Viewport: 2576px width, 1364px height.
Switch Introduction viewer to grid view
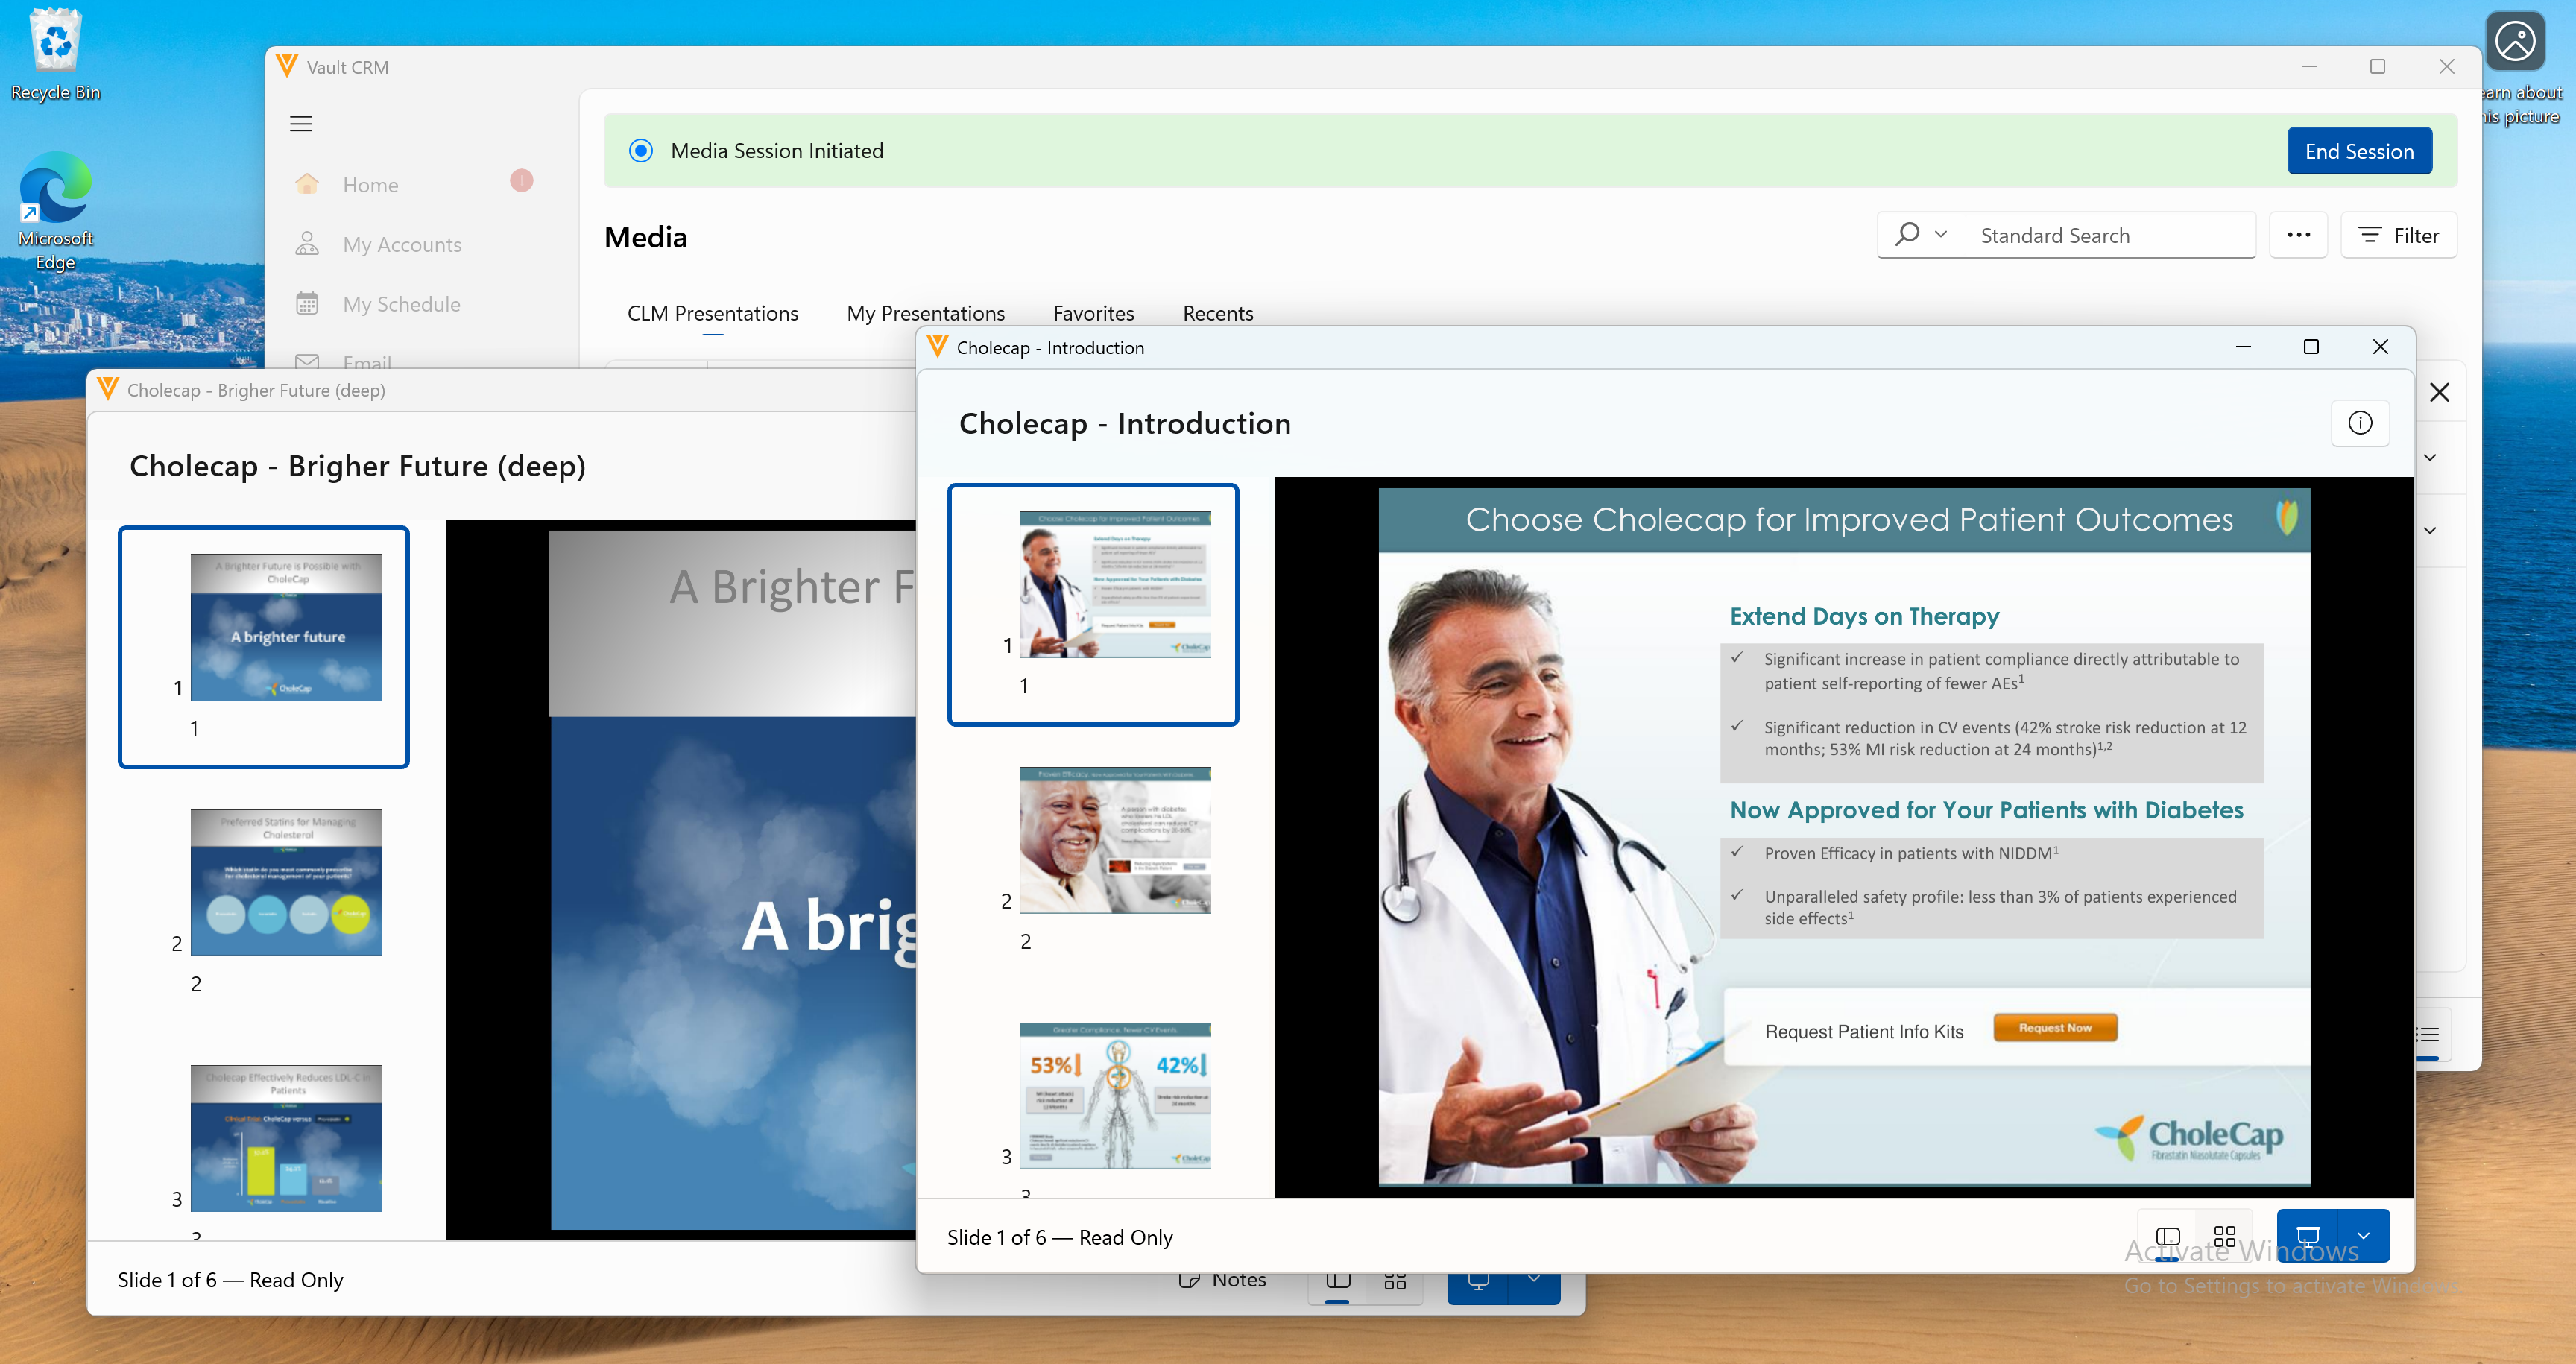tap(2224, 1236)
